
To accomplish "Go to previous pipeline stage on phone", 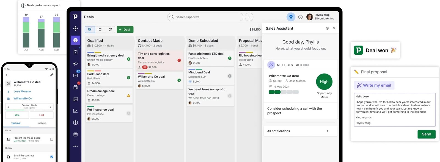I will [8, 107].
